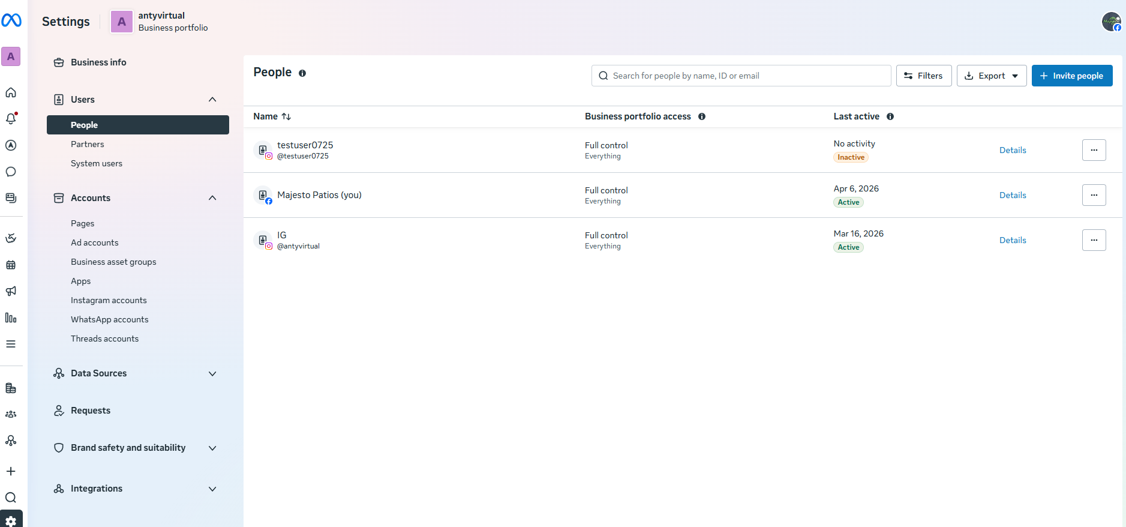Click the Mar 16, 2026 date

tap(858, 233)
